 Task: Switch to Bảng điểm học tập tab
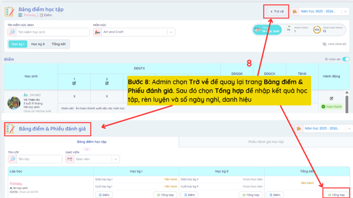point(91,142)
